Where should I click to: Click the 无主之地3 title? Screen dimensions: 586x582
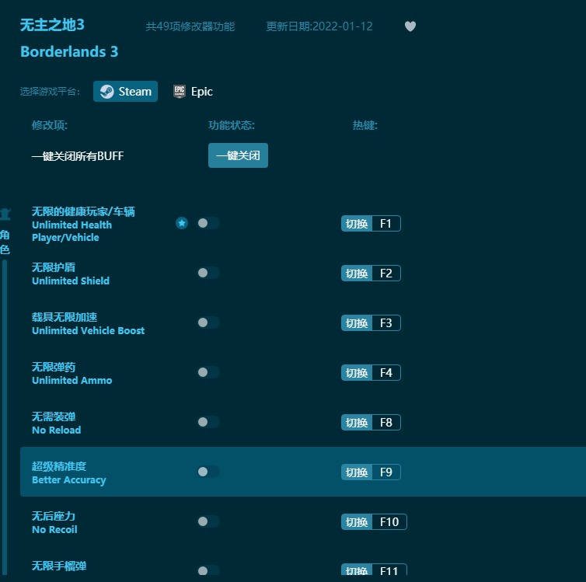(52, 25)
